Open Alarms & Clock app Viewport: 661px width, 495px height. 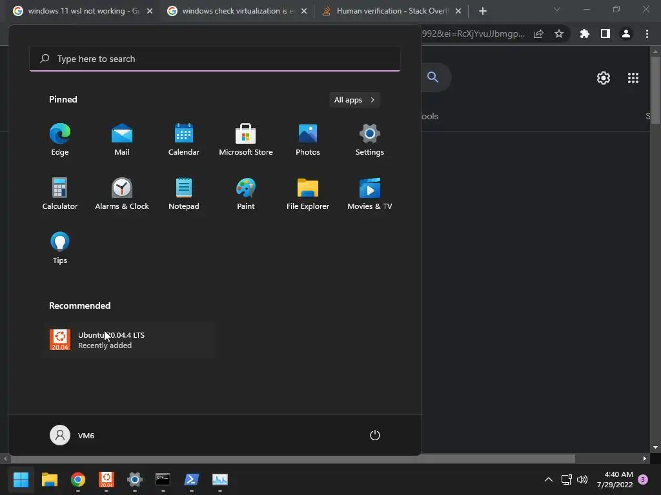click(x=122, y=194)
